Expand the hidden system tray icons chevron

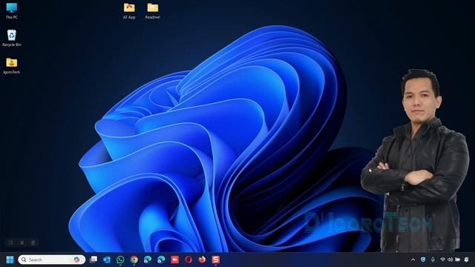coord(413,260)
